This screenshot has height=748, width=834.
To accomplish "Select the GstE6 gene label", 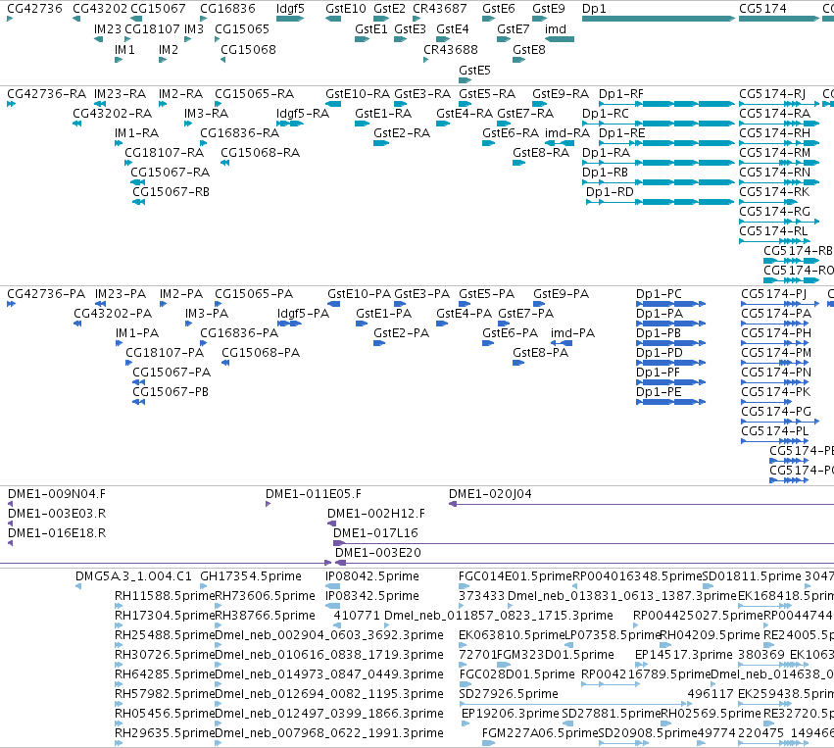I will pos(499,9).
